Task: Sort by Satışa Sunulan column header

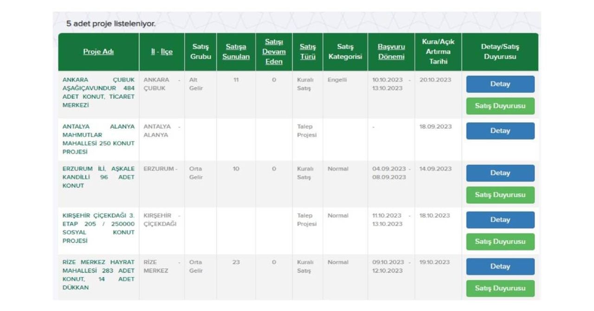Action: (236, 52)
